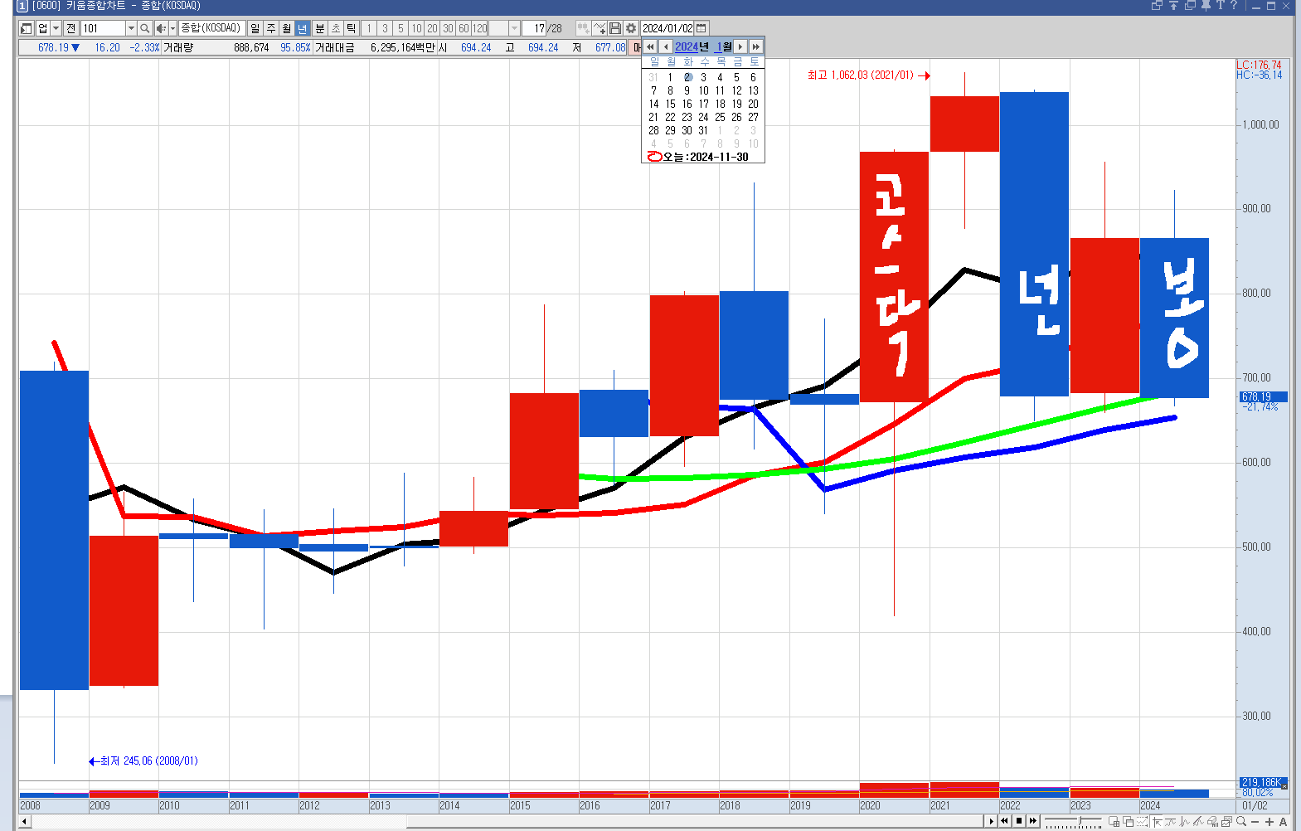This screenshot has height=831, width=1301.
Task: Go to next year with the double arrow
Action: tap(755, 46)
